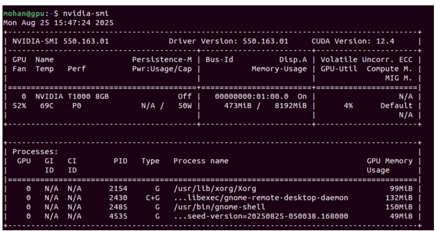Click the P0 performance state
Viewport: 435px width, 231px height.
click(72, 106)
